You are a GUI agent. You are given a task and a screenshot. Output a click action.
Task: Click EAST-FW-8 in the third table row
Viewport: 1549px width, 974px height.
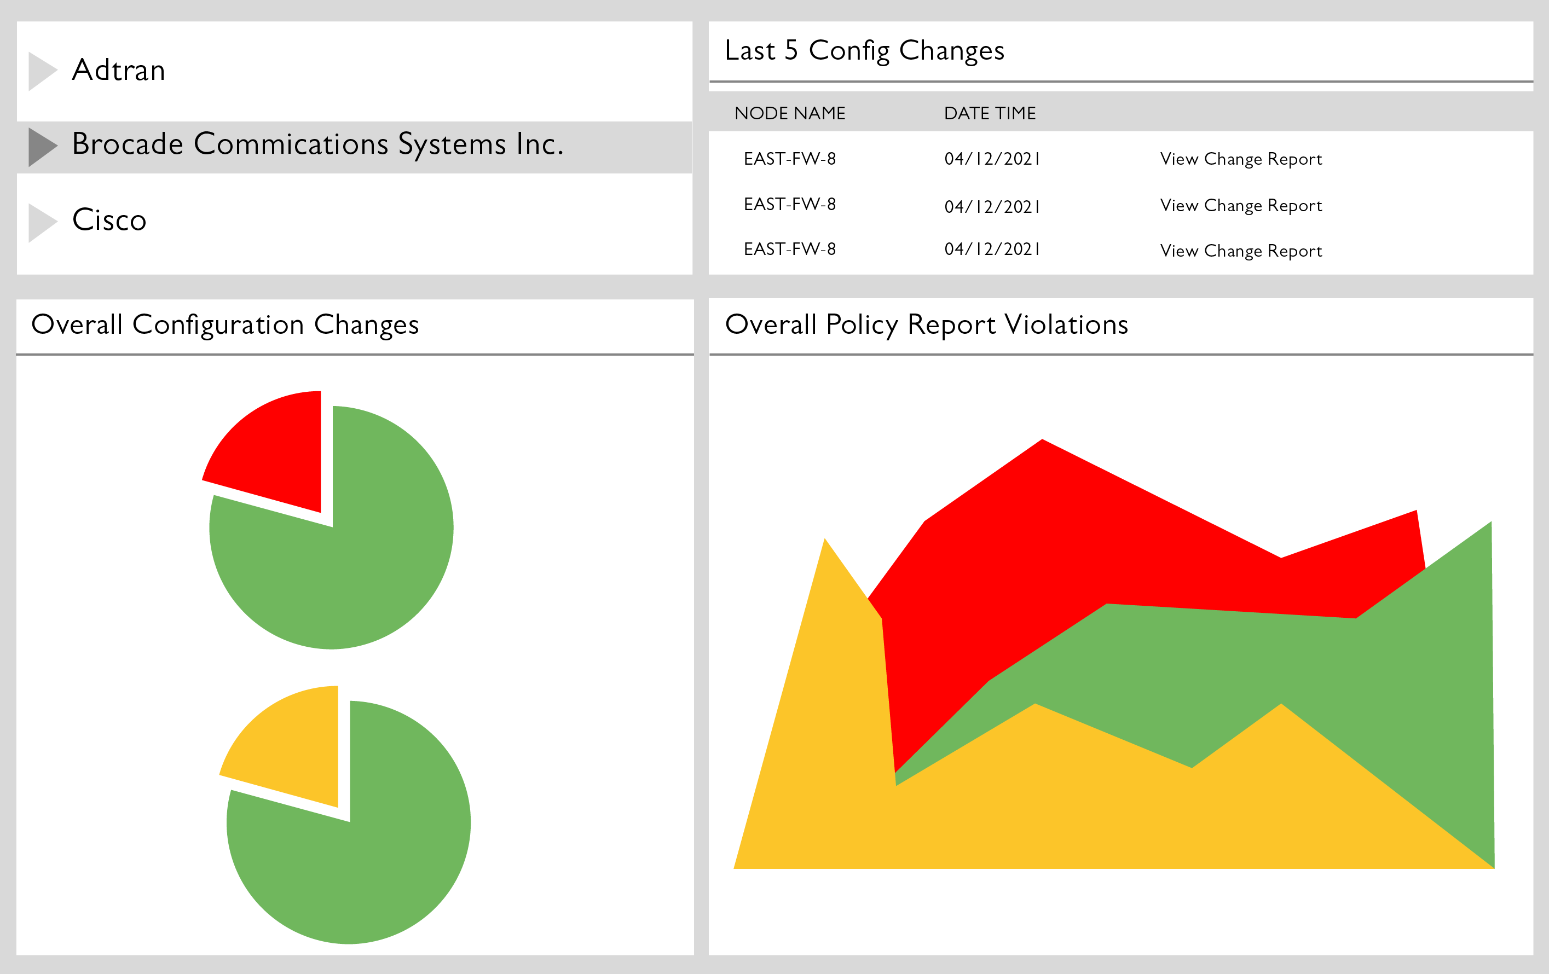click(790, 250)
